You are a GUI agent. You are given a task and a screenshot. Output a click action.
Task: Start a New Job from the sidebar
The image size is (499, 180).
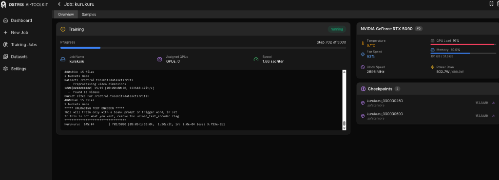click(19, 33)
